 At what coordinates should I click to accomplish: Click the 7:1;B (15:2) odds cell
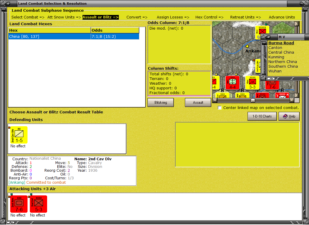115,37
